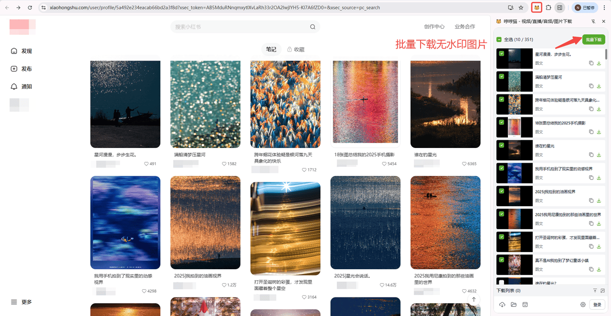This screenshot has width=611, height=316.
Task: Open the Chrome extensions puzzle icon
Action: pyautogui.click(x=548, y=8)
